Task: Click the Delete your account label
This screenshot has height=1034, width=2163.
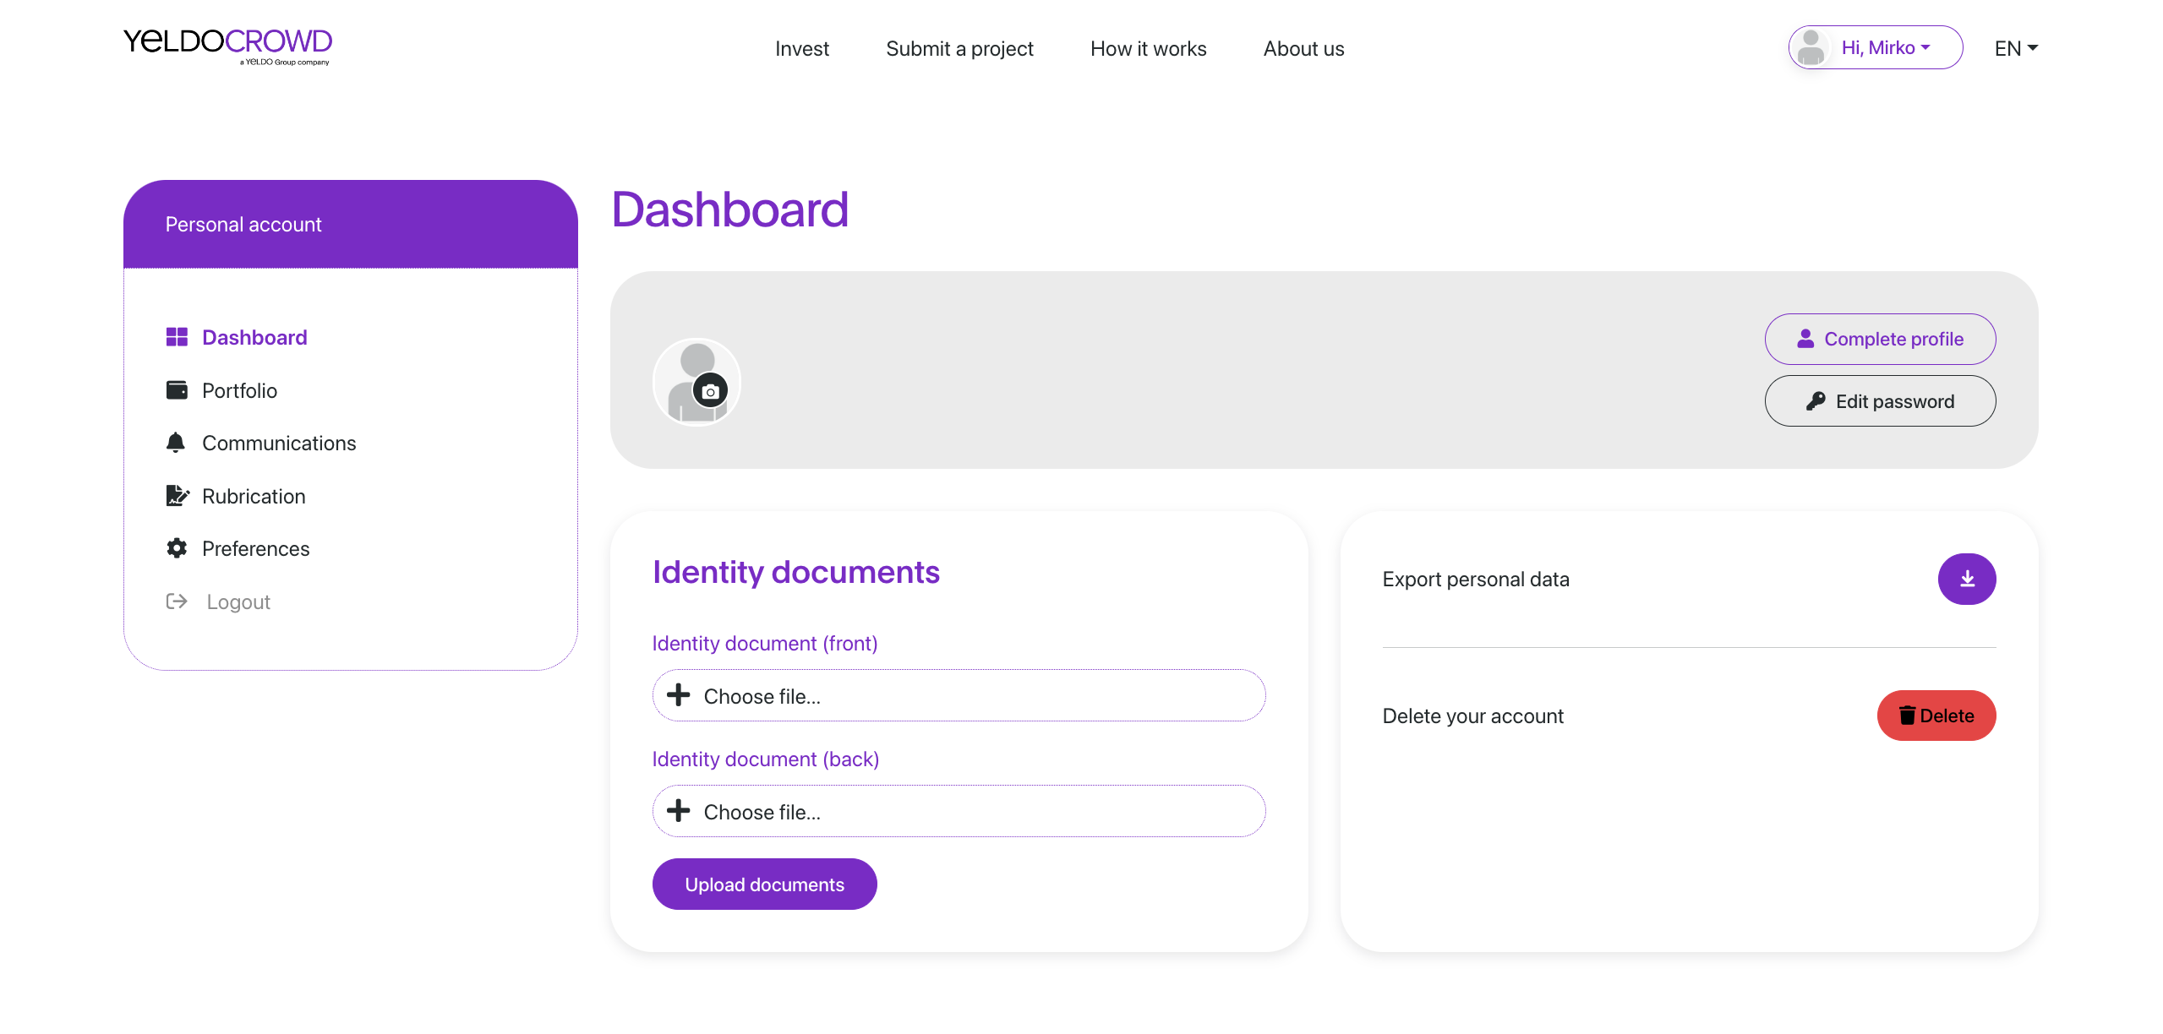Action: tap(1473, 716)
